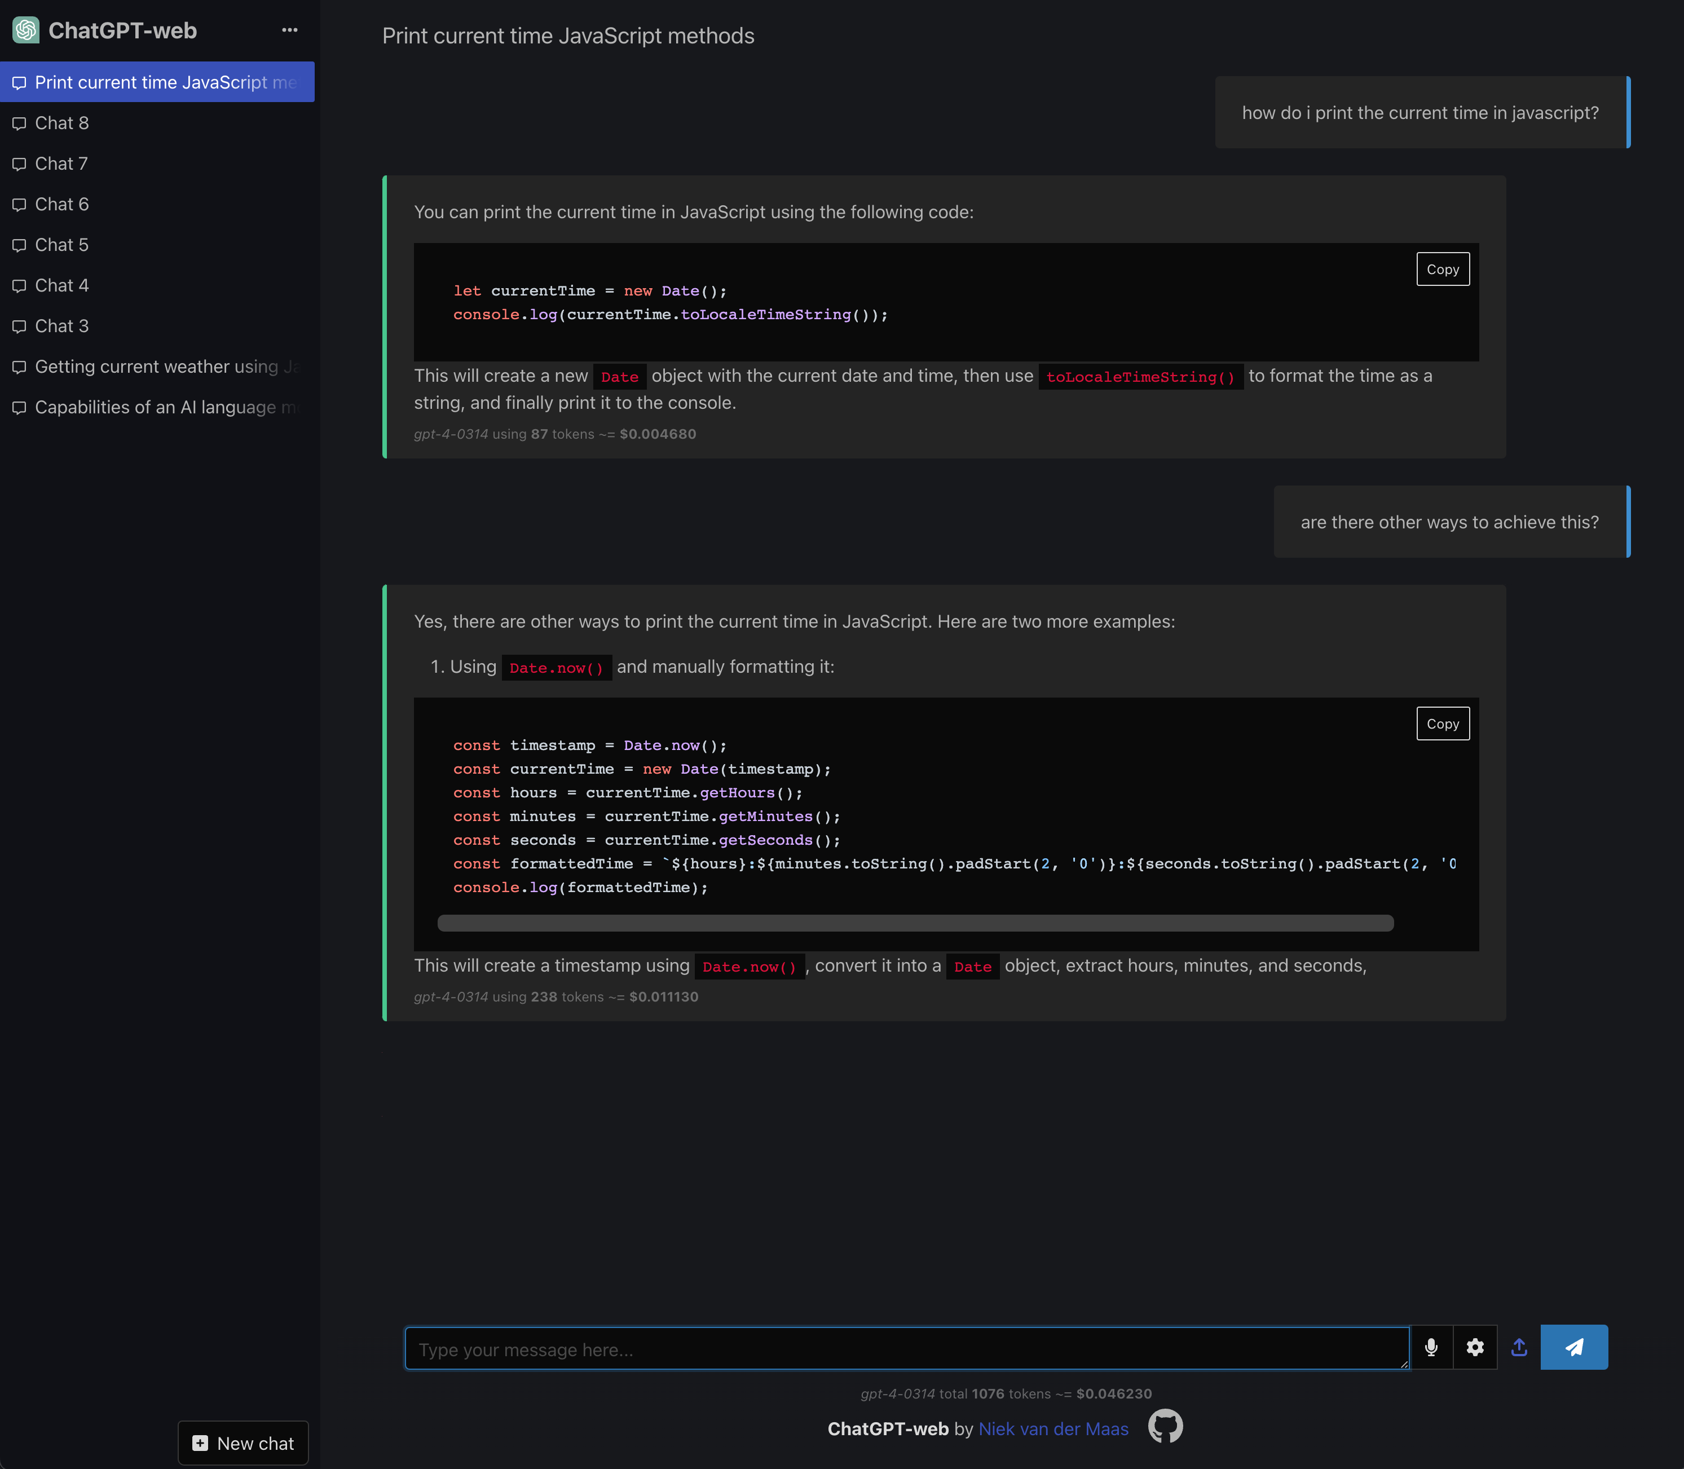Viewport: 1684px width, 1469px height.
Task: Click the export/upload icon near the input
Action: coord(1519,1347)
